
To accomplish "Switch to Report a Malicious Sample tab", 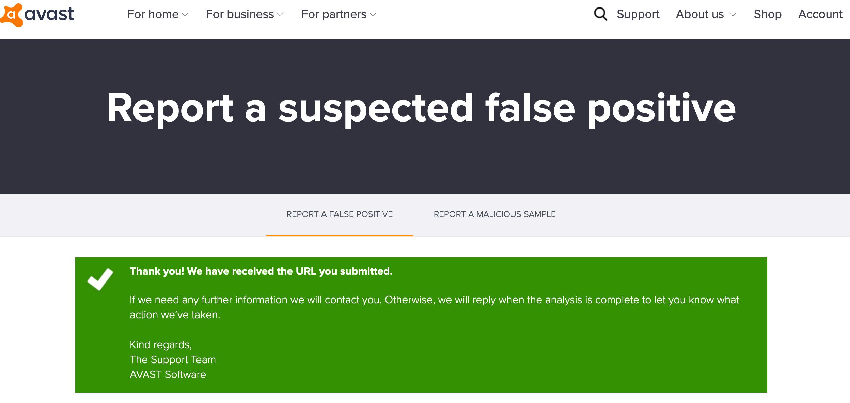I will 494,214.
